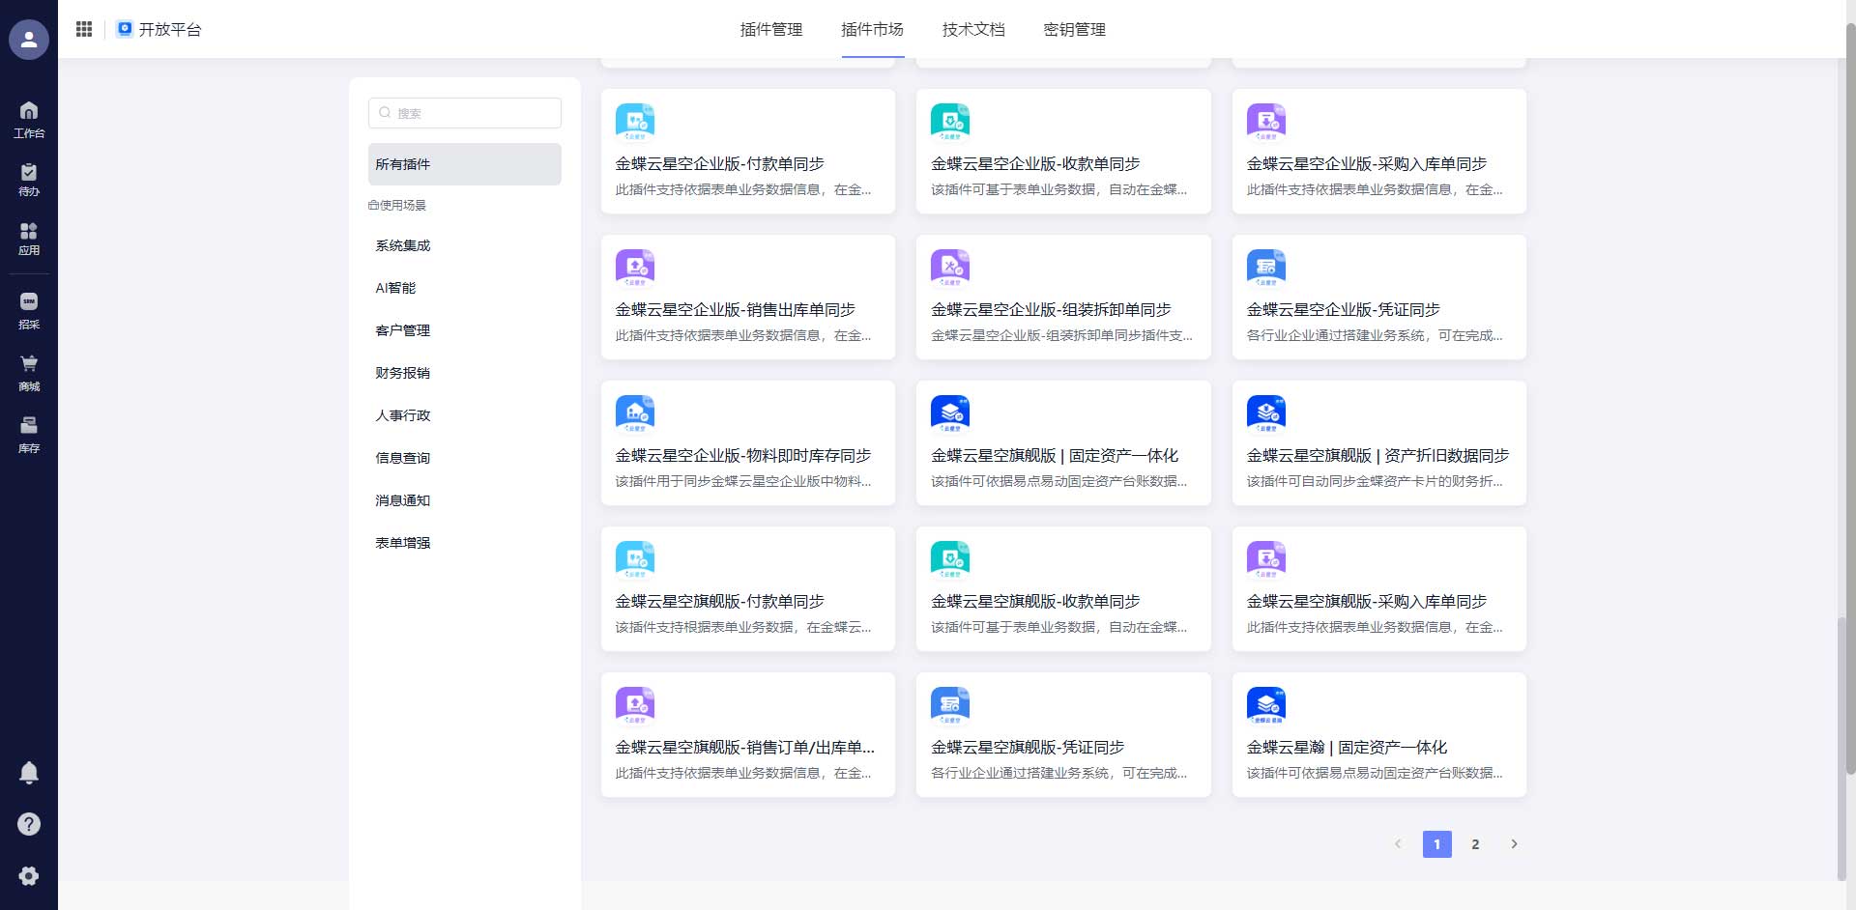Click the 企业版-采购入库单同步 plugin icon

(x=1266, y=122)
